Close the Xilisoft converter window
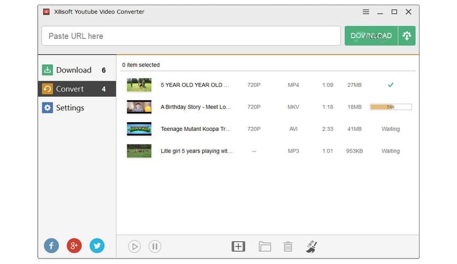Viewport: 457px width, 264px height. click(408, 11)
